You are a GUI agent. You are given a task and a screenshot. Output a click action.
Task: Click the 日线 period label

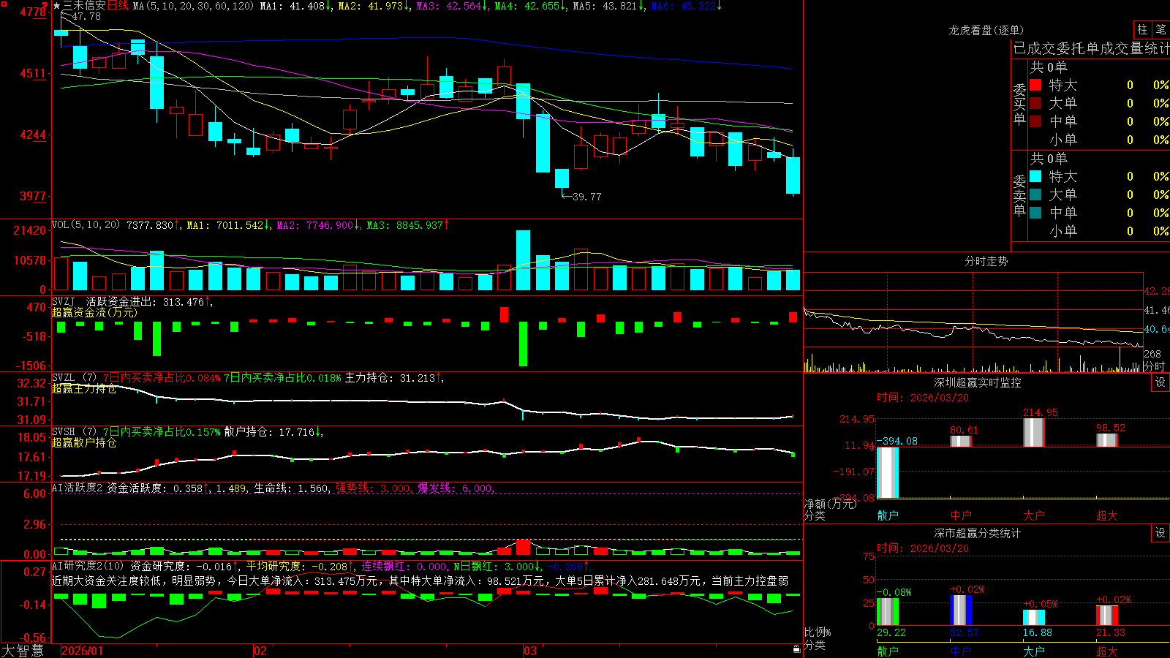(x=118, y=6)
